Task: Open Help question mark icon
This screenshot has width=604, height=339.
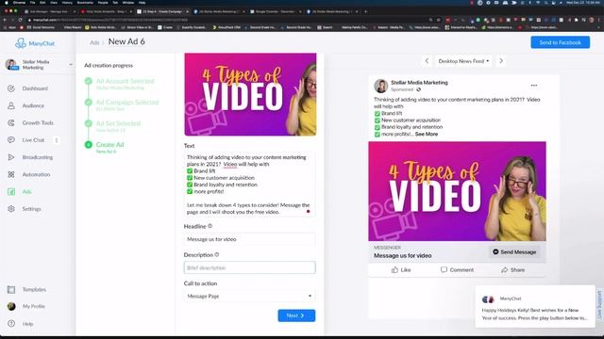Action: click(11, 324)
